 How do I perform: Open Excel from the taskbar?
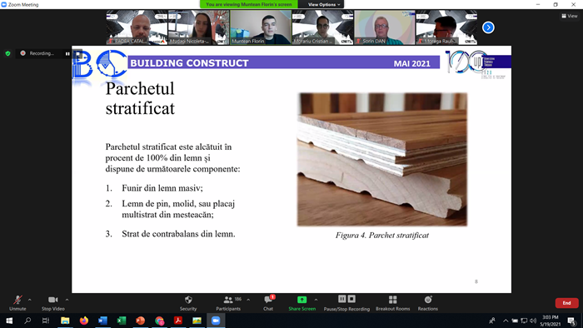pos(122,321)
